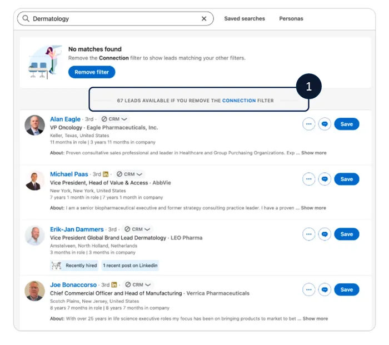Image resolution: width=389 pixels, height=345 pixels.
Task: Message Alan Eagle via chat icon
Action: [x=325, y=124]
